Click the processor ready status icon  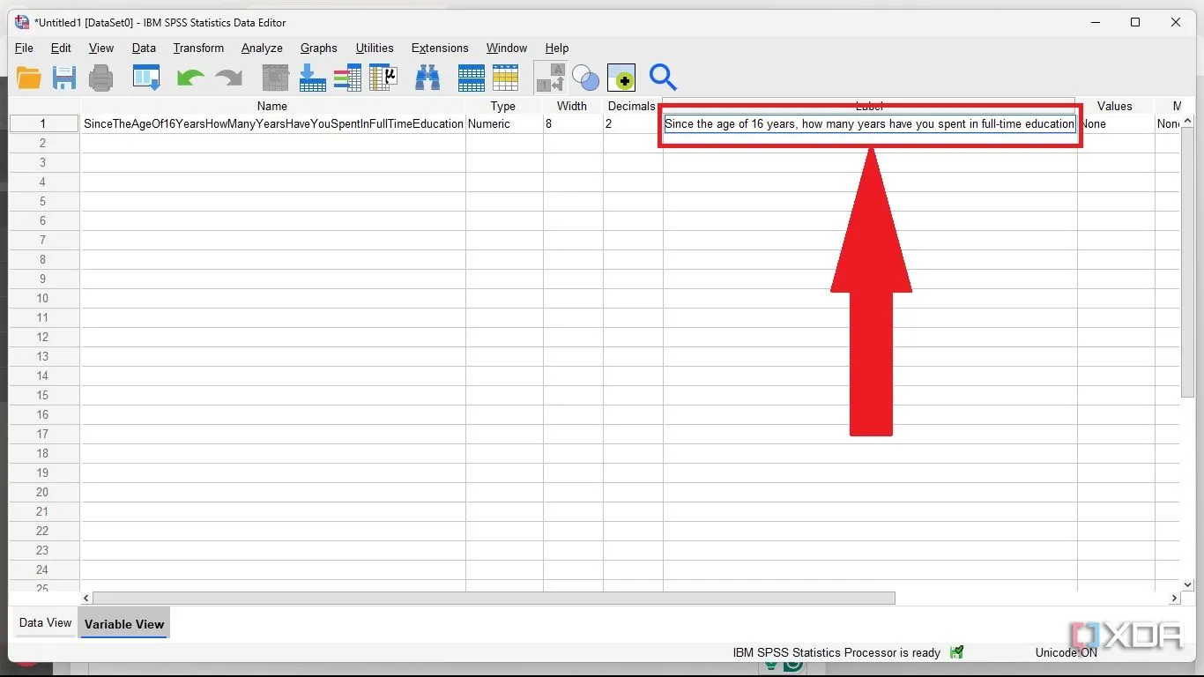coord(957,652)
